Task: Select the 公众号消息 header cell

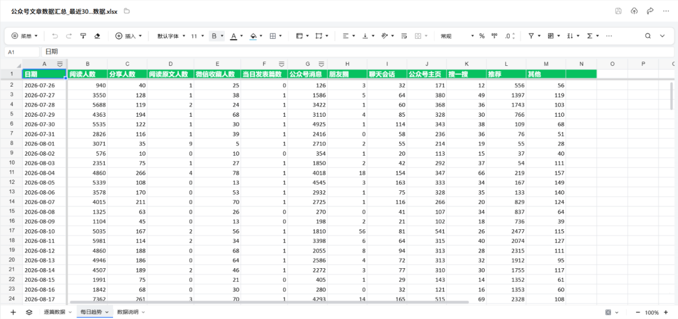Action: point(308,73)
